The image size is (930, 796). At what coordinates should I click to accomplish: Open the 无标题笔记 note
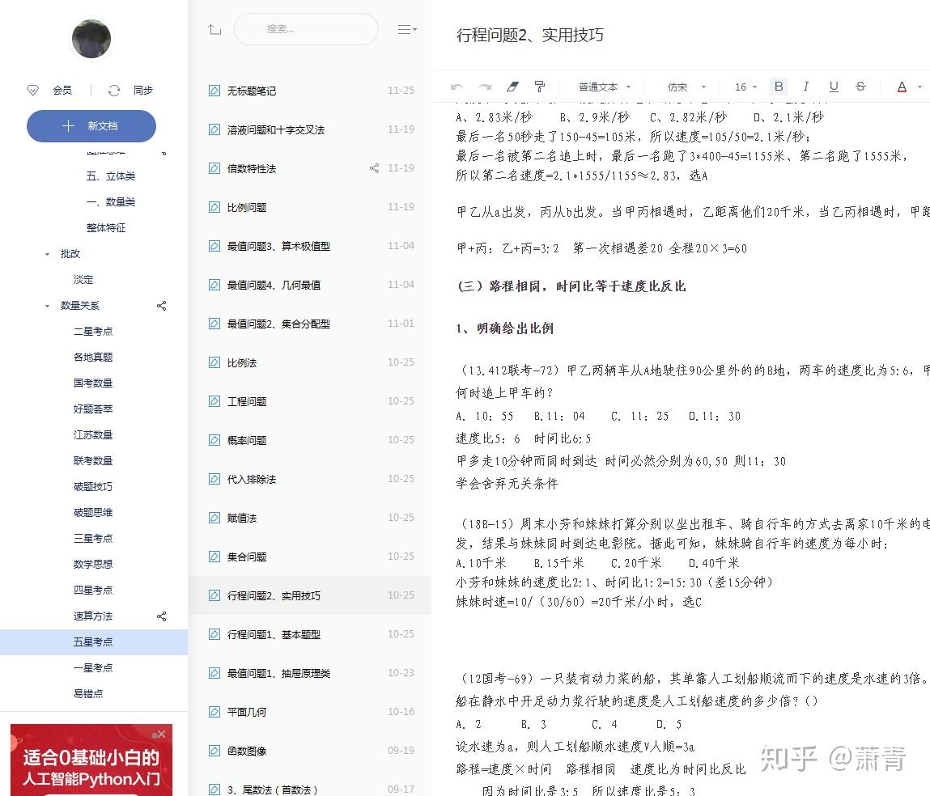point(310,91)
